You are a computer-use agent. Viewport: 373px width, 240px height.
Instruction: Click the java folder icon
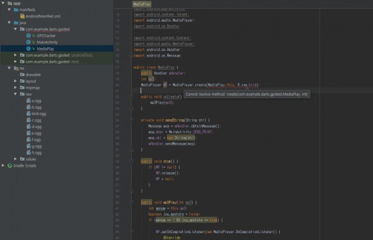16,22
